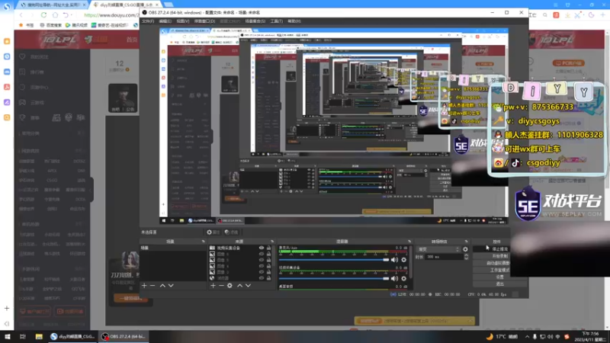610x343 pixels.
Task: Open the 渐变 transition type dropdown
Action: [438, 249]
